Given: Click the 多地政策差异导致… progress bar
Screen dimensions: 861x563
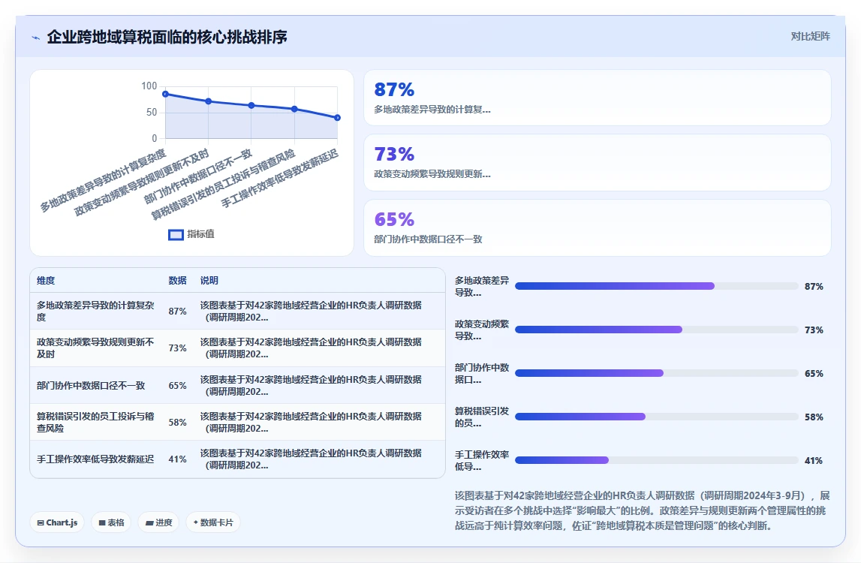Looking at the screenshot, I should [x=656, y=286].
